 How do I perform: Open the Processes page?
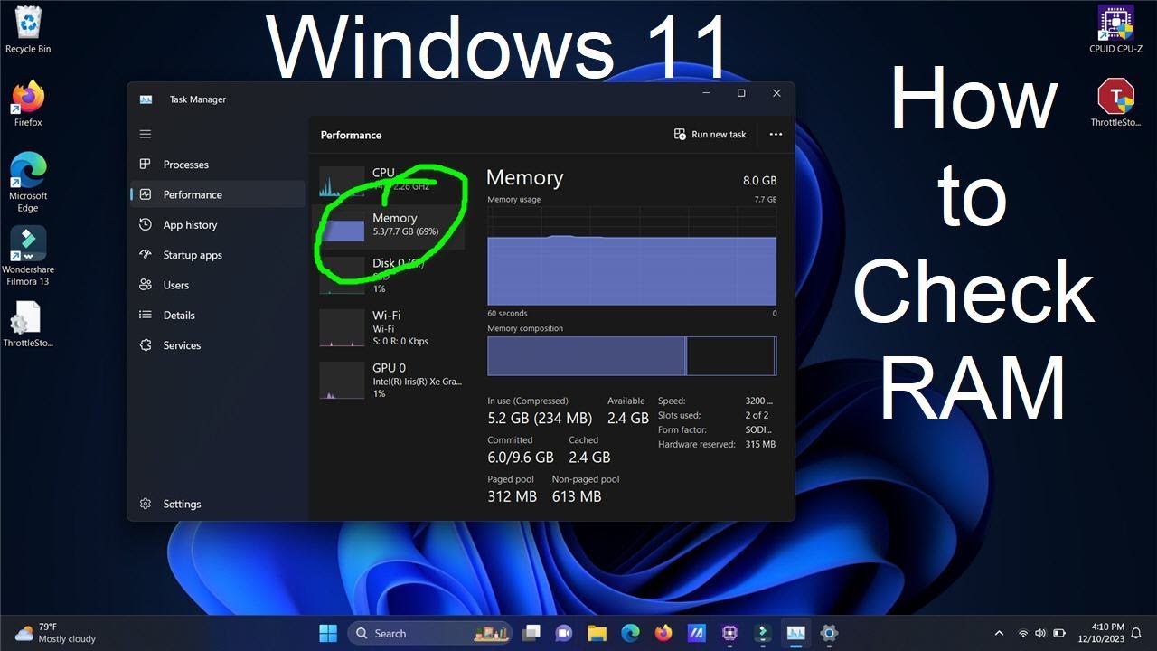click(x=217, y=165)
